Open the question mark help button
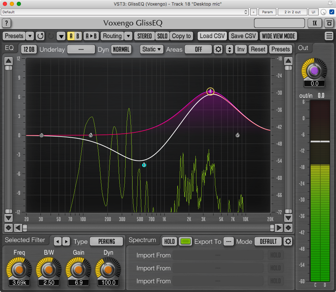Screen dimensions: 336x292 pyautogui.click(x=6, y=23)
